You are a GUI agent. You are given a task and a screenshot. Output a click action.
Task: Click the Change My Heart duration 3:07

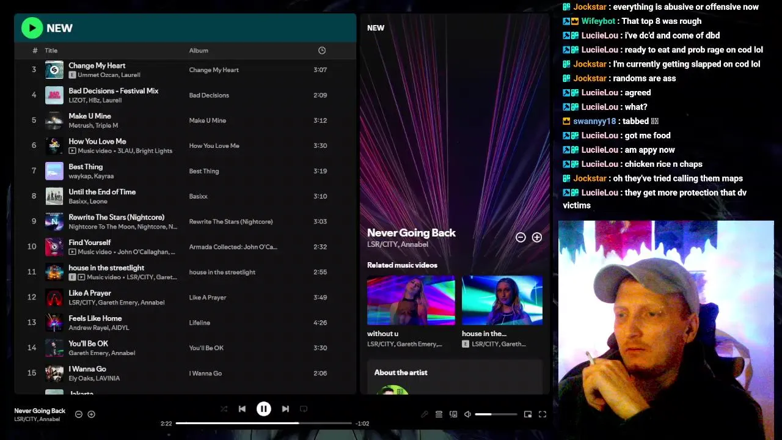(x=320, y=70)
